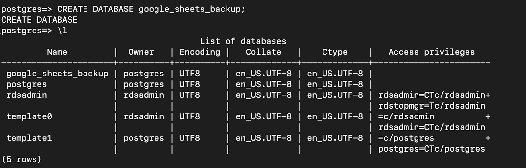Select the Collate column header
Screen dimensions: 526x168
[x=263, y=52]
